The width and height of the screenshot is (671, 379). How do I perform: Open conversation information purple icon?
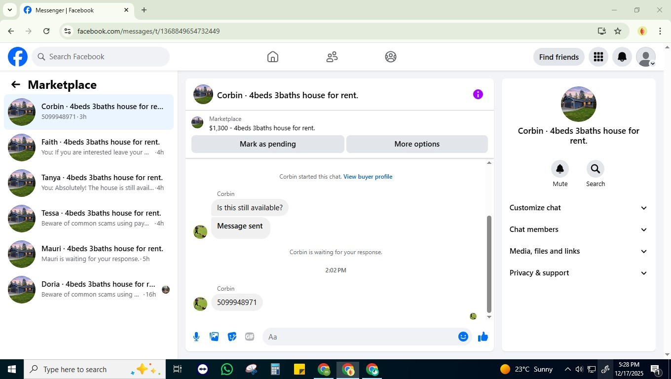[x=478, y=94]
